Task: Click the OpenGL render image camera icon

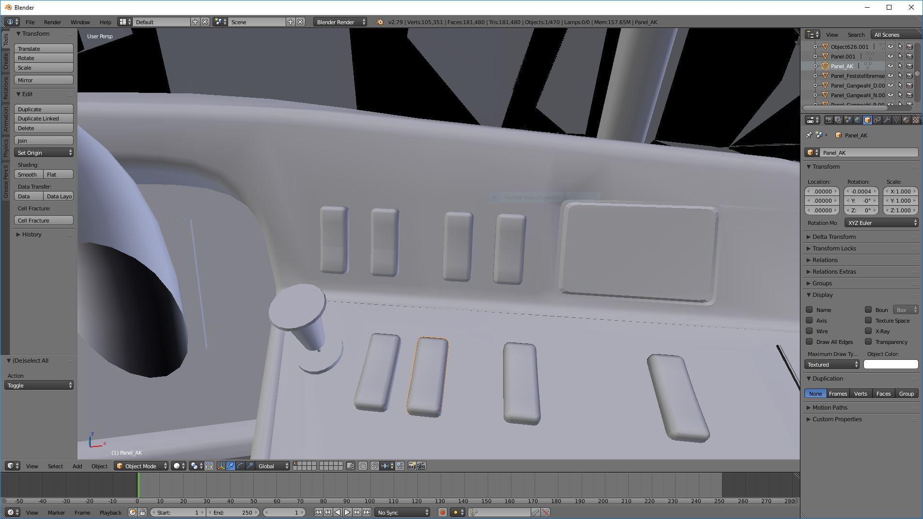Action: pos(412,466)
